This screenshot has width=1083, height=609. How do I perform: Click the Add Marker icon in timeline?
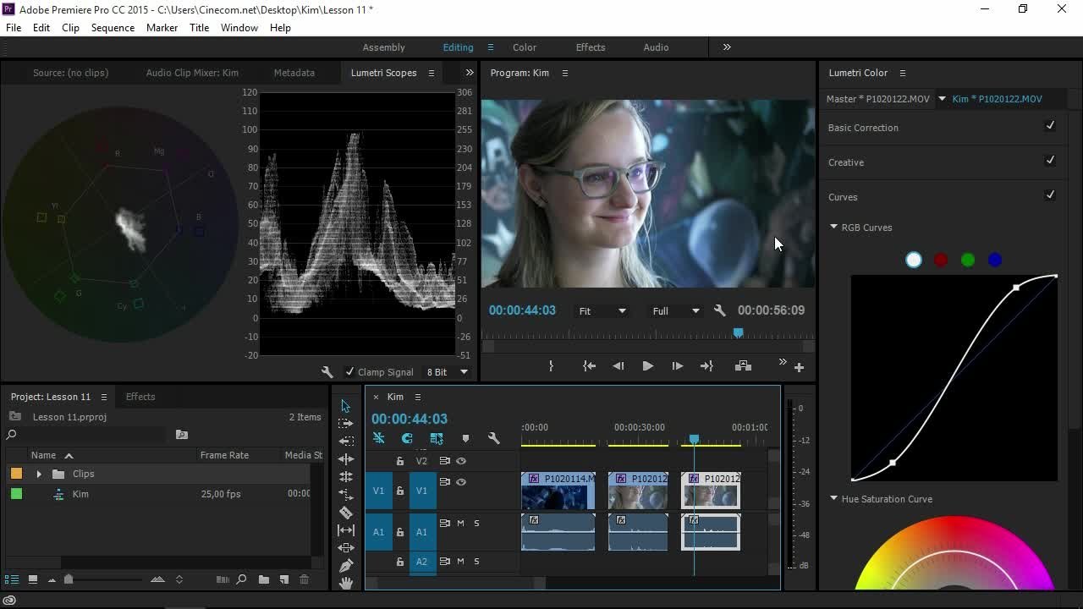point(465,438)
